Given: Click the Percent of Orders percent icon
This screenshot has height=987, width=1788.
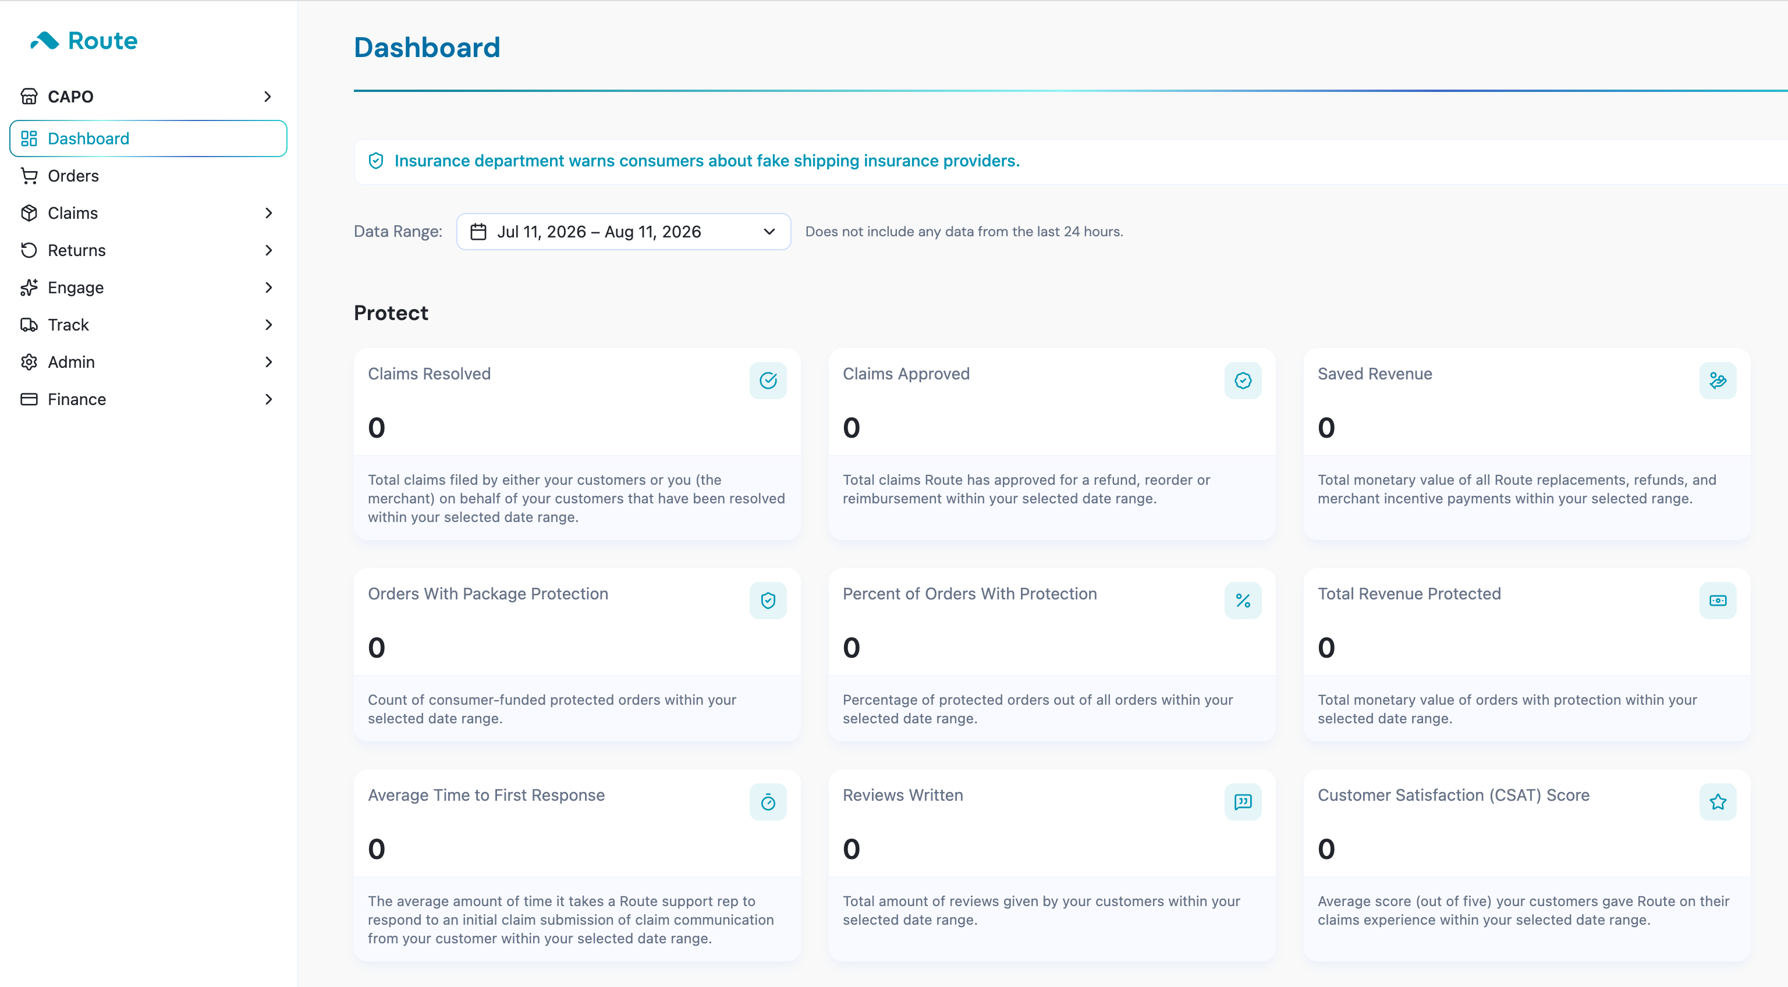Looking at the screenshot, I should [1243, 601].
